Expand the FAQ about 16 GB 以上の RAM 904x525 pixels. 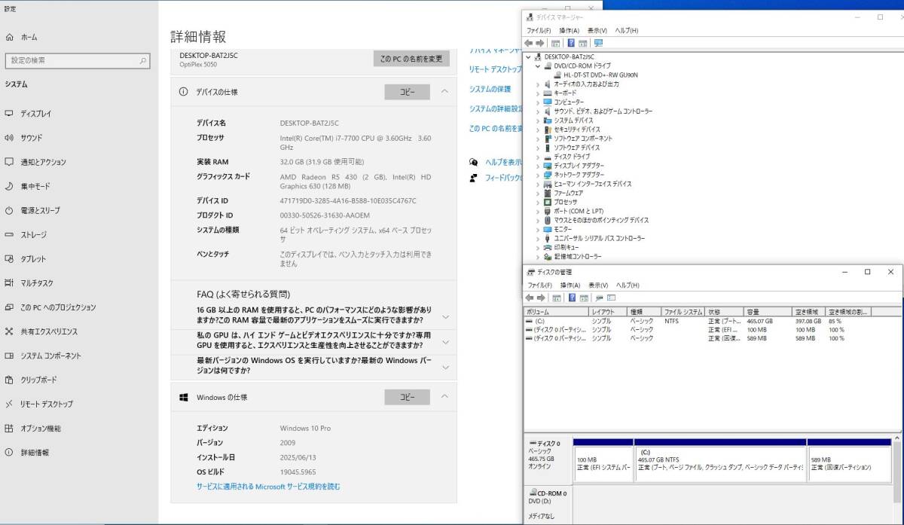(445, 317)
